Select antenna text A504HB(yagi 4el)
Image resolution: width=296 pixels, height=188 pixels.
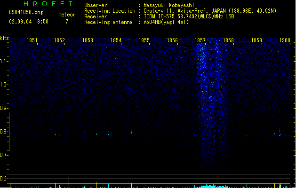[x=166, y=22]
